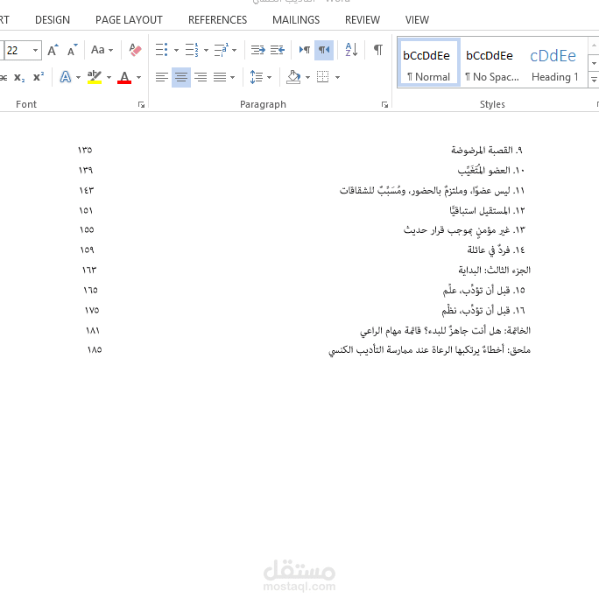
Task: Open the MAILINGS tab
Action: pos(296,19)
